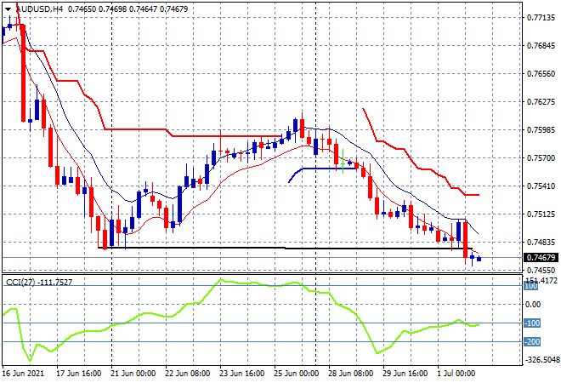Click the CCI 0.00 scale label

[x=533, y=305]
